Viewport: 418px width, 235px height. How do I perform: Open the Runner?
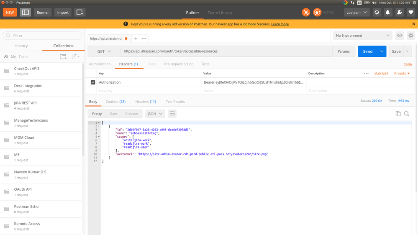click(x=43, y=13)
